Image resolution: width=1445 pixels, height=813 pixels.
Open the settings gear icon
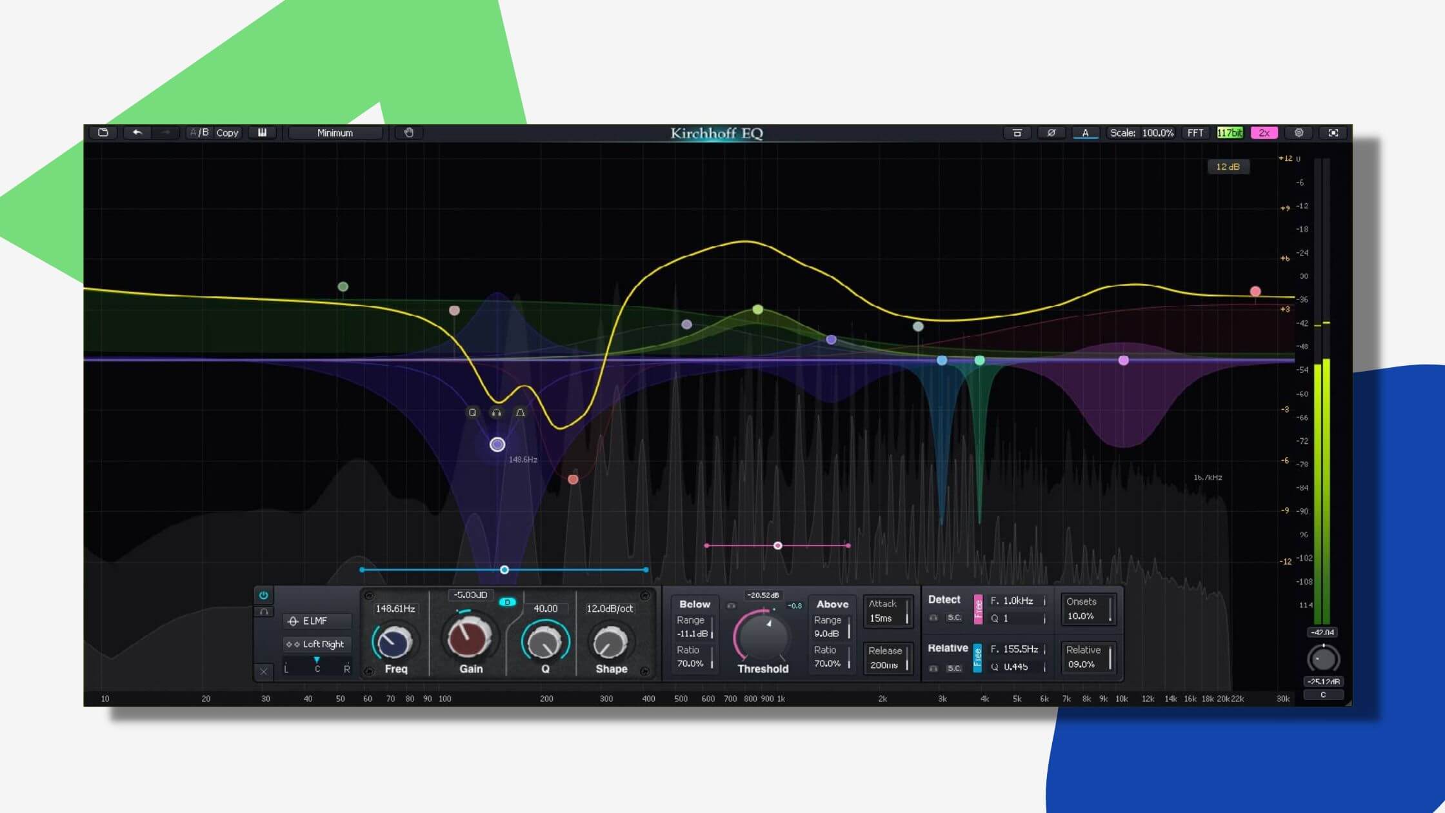[1299, 132]
